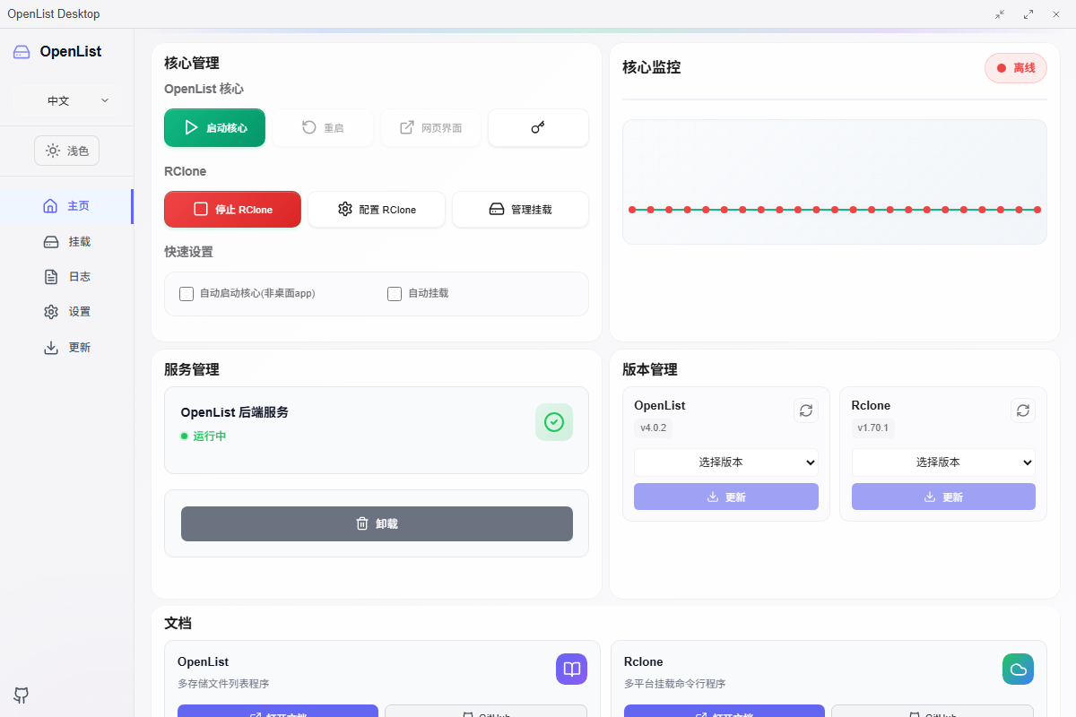
Task: Click the 启动核心 button
Action: pyautogui.click(x=214, y=127)
